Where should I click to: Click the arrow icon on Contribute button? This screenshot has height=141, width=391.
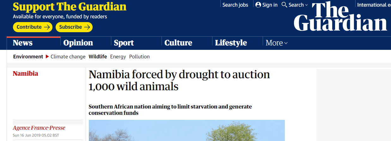(47, 27)
